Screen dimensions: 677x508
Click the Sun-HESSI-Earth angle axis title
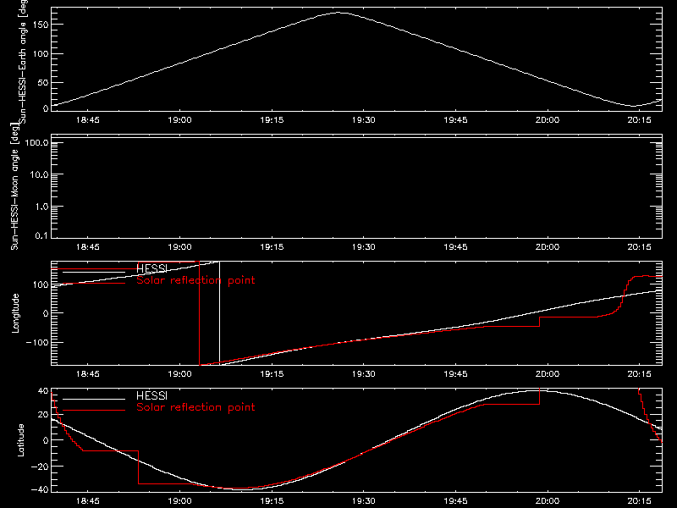pyautogui.click(x=23, y=60)
